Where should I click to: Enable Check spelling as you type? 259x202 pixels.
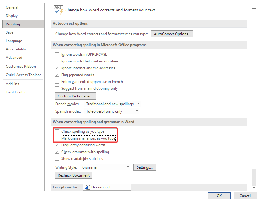pyautogui.click(x=57, y=131)
